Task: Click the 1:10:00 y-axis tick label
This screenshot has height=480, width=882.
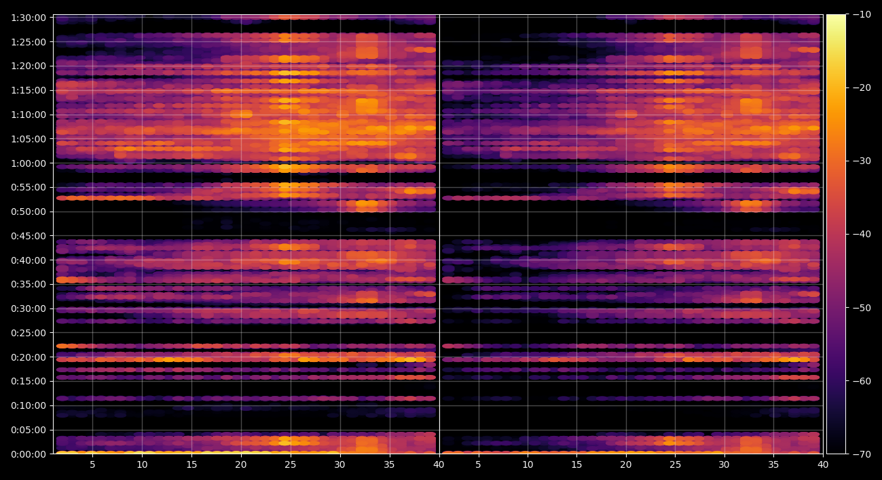Action: click(29, 115)
